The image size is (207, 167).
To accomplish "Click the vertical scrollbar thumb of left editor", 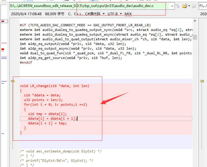I will tap(195, 37).
